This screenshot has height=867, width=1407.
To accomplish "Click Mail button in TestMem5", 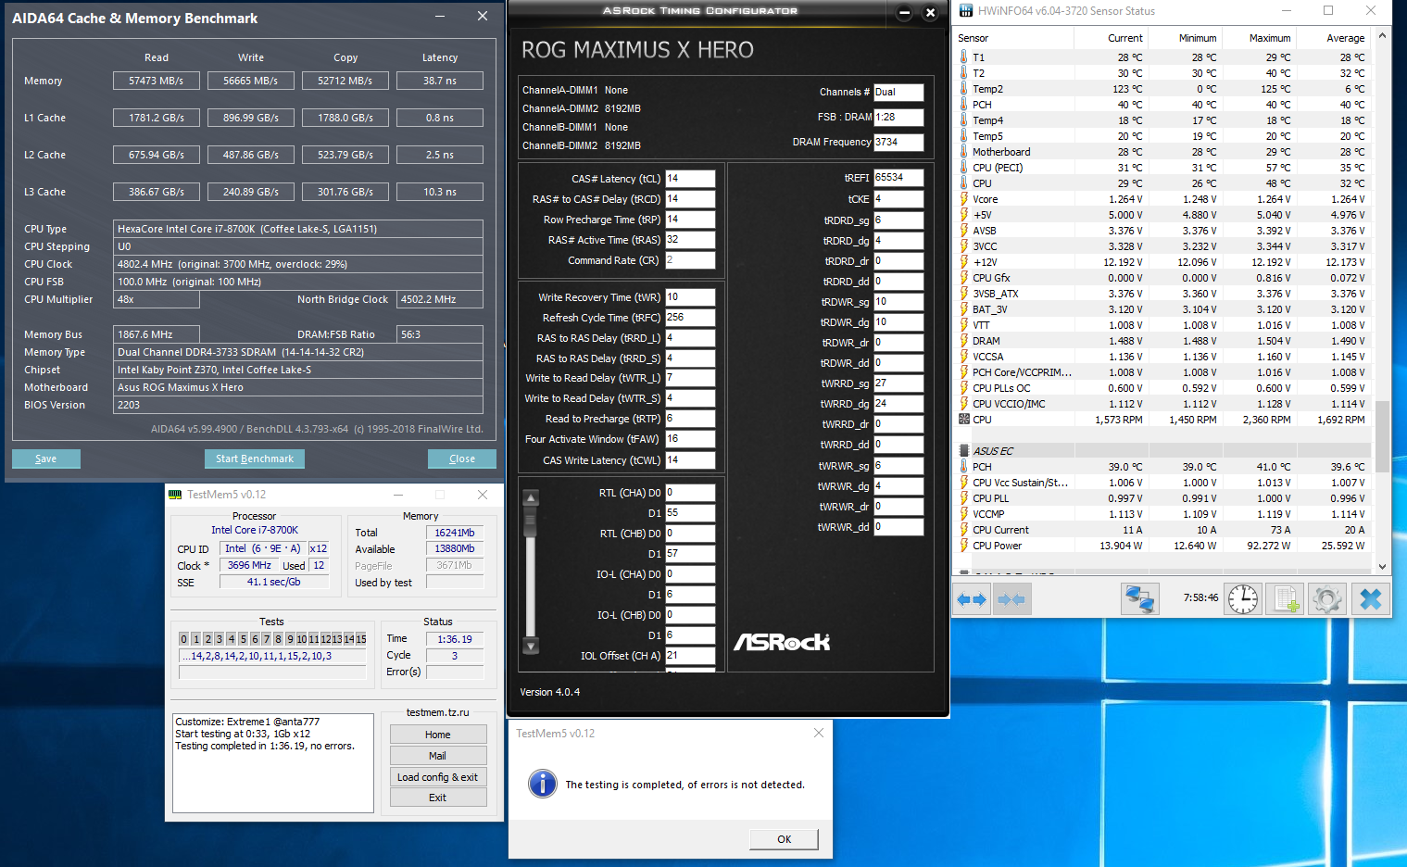I will [438, 756].
